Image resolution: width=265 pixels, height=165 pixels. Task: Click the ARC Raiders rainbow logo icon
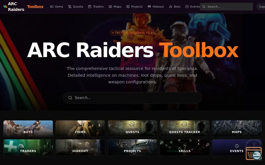coord(5,7)
